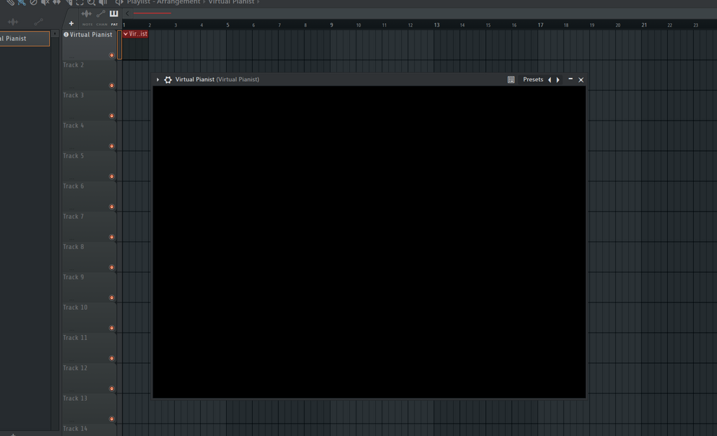
Task: Click the plus button in the picker panel
Action: [71, 23]
